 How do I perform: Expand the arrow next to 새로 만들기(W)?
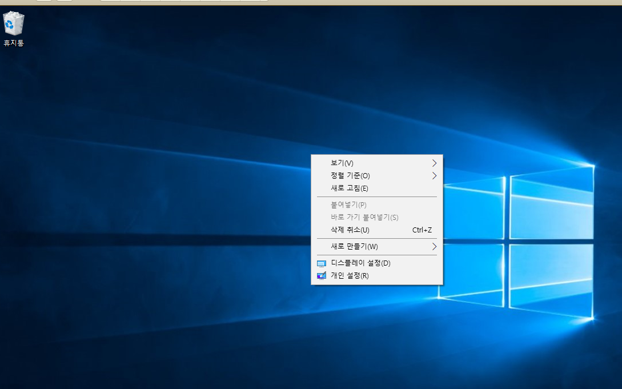434,247
